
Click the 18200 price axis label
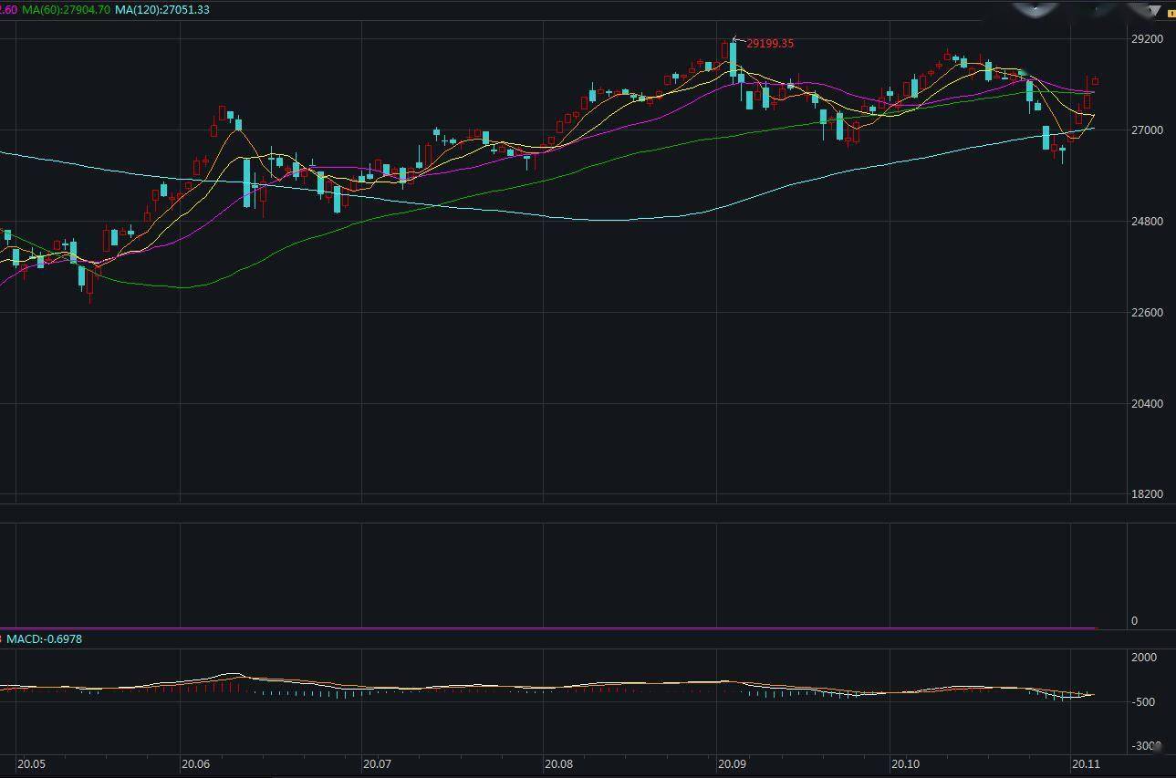tap(1147, 494)
